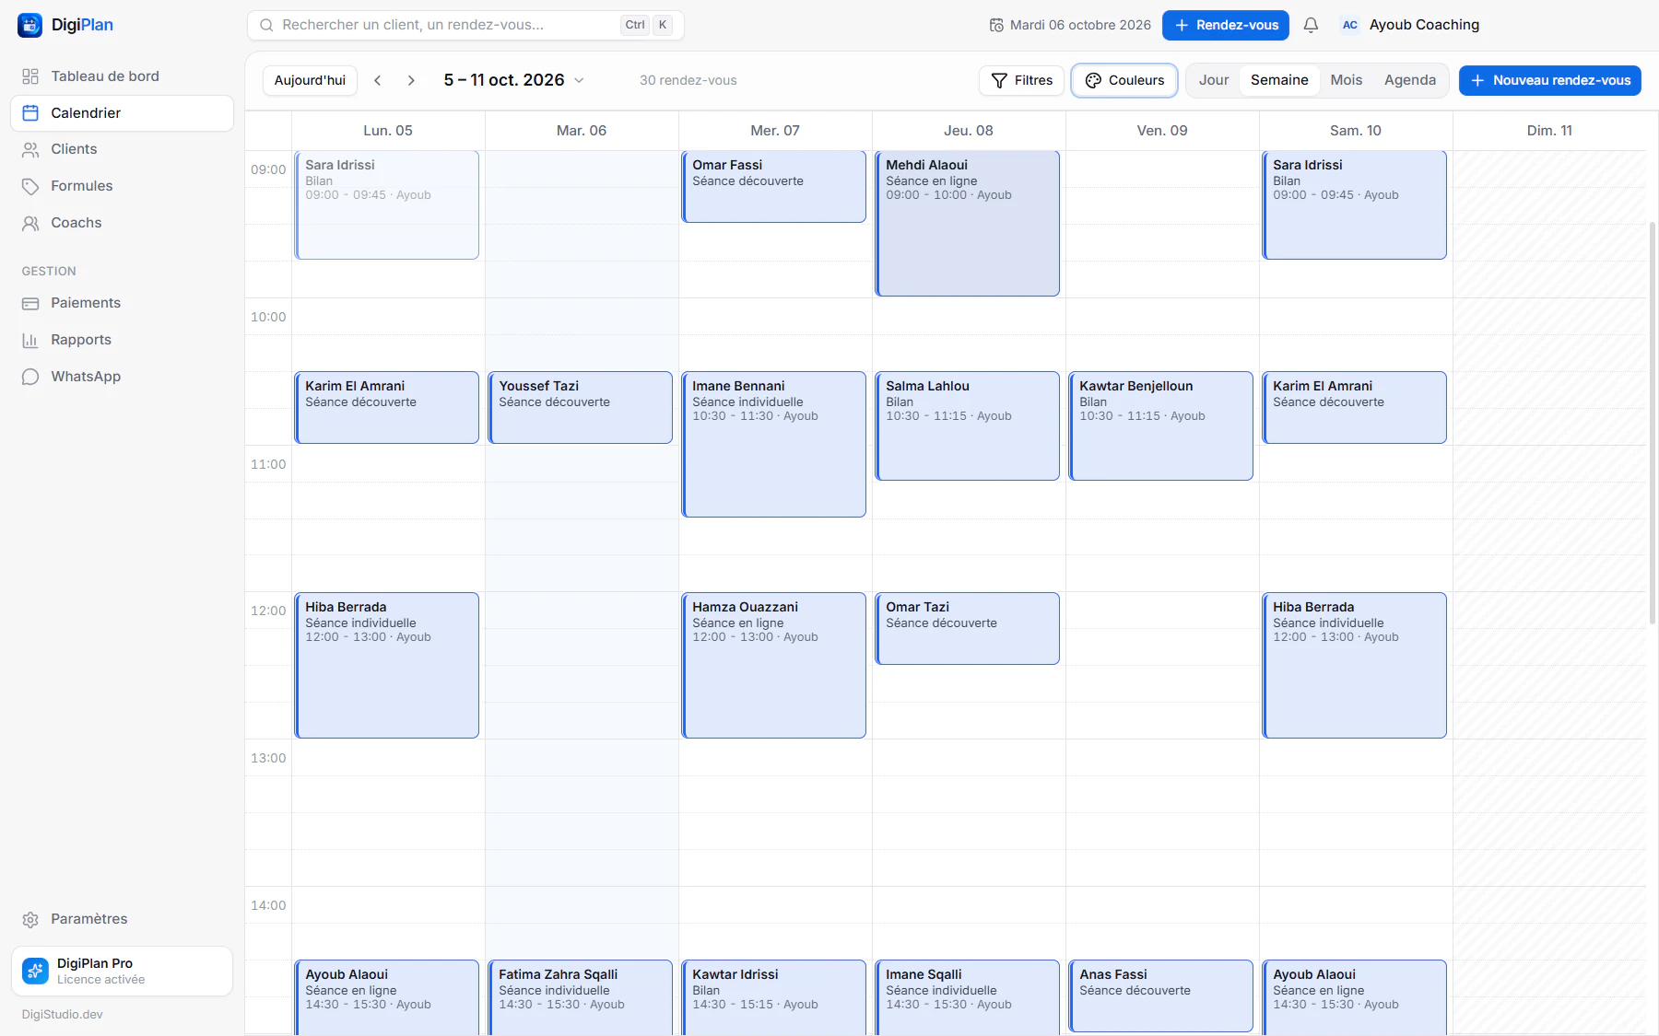Open Imane Bennani Séance individuelle appointment
Screen dimensions: 1659x1036
[774, 444]
